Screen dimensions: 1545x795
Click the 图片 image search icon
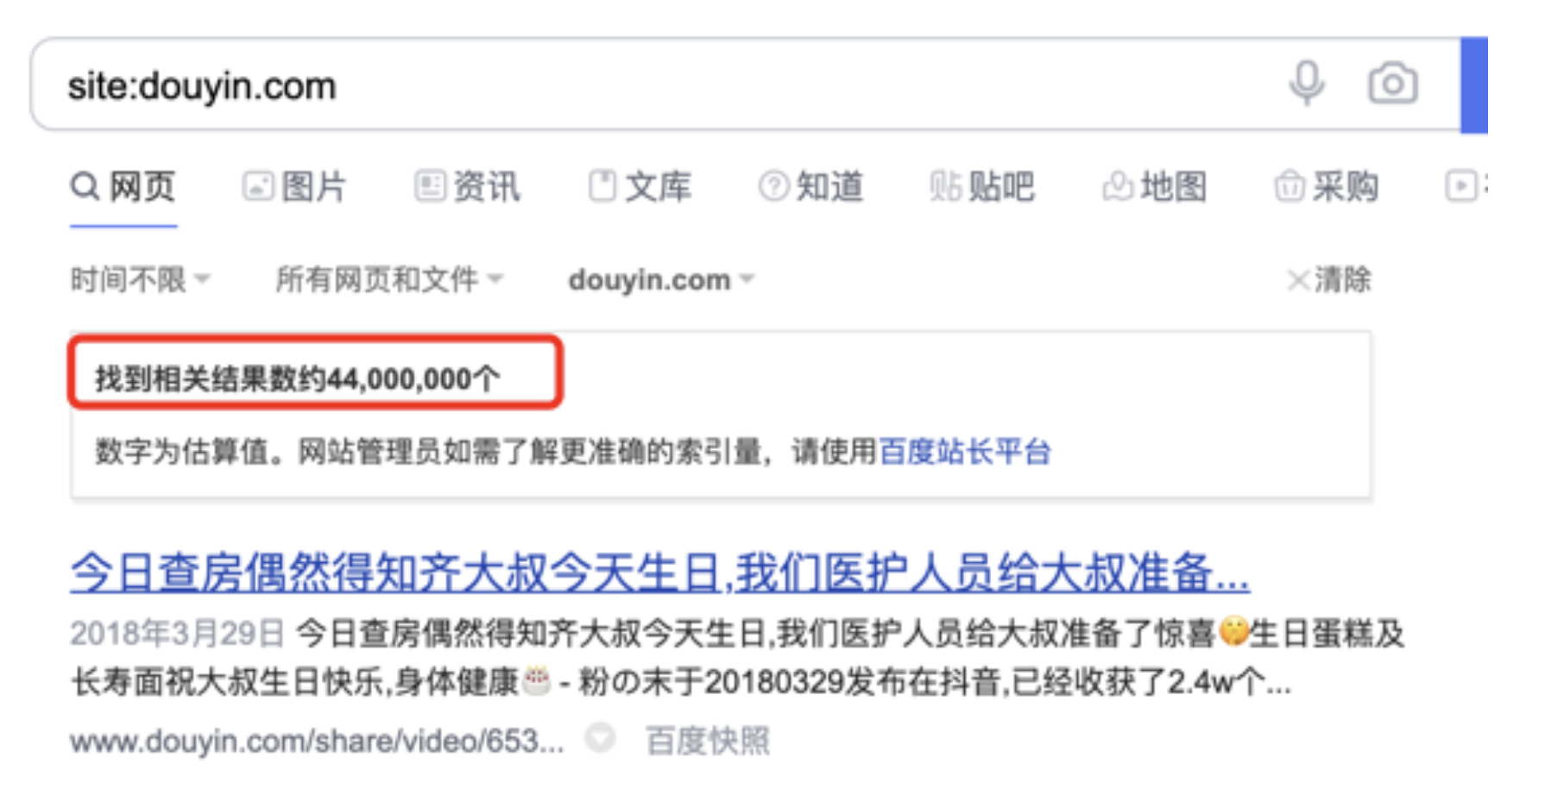[x=259, y=185]
